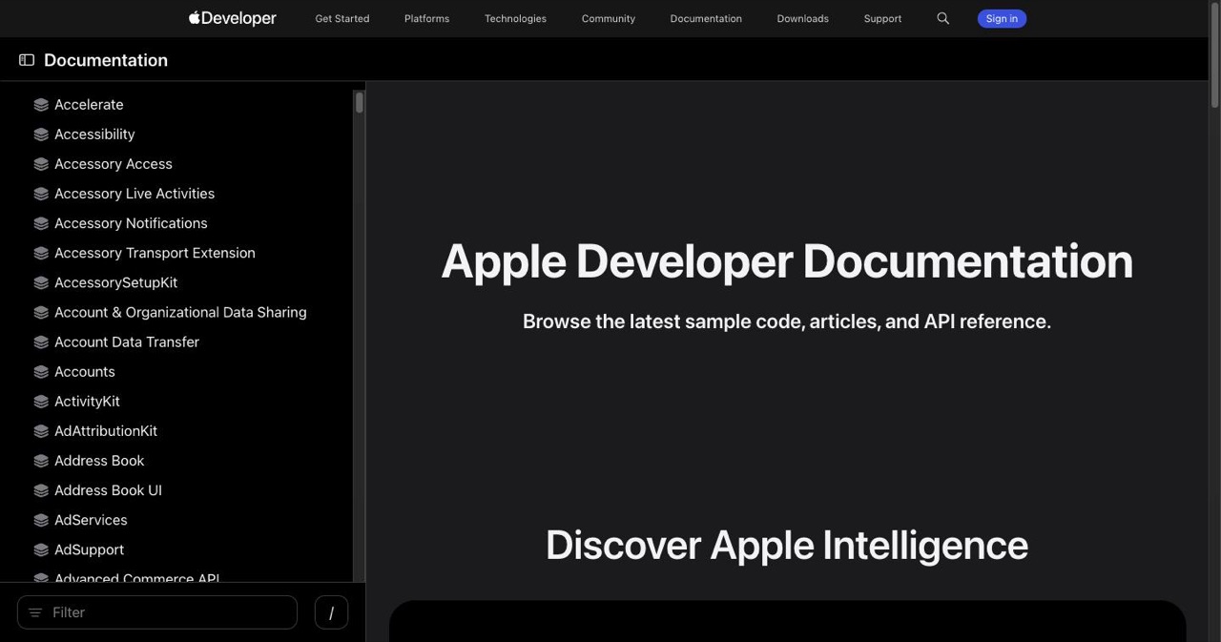Viewport: 1221px width, 642px height.
Task: Click the stack icon beside Account Data Transfer
Action: point(41,342)
